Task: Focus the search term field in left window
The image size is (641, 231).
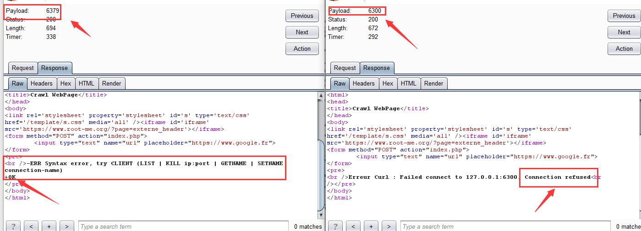Action: (183, 226)
